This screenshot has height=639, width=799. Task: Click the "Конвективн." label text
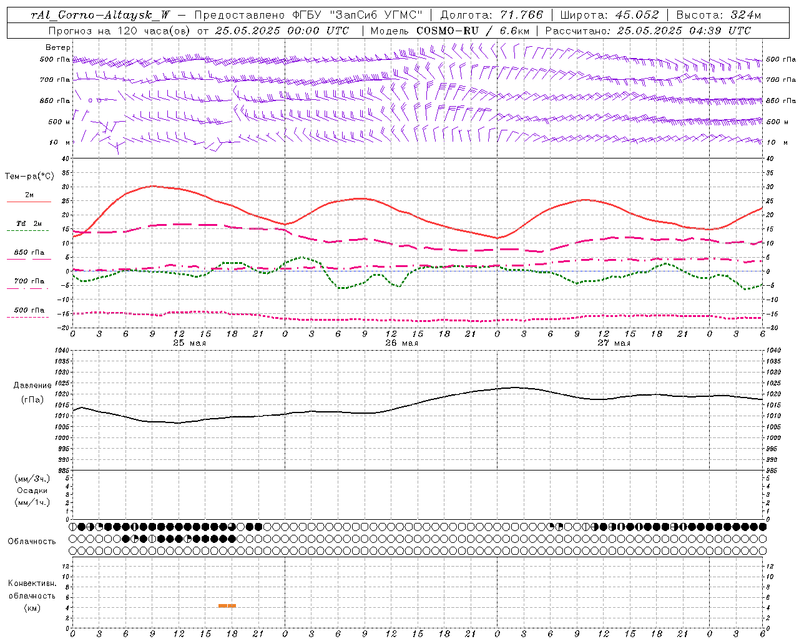point(32,583)
